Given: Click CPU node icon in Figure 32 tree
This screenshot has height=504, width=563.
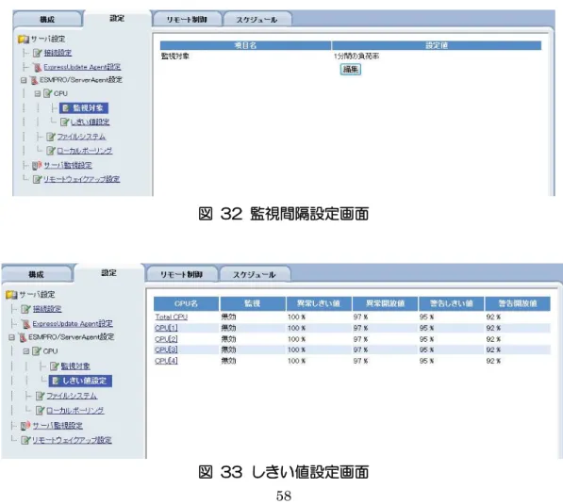Looking at the screenshot, I should (47, 93).
